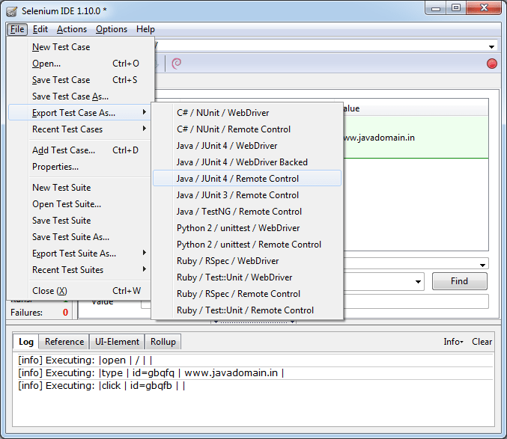Expand Recent Test Cases submenu

coord(80,129)
